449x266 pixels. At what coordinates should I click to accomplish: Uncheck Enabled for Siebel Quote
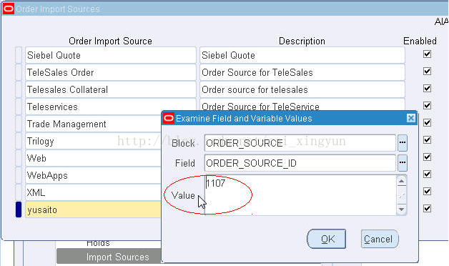[x=427, y=54]
